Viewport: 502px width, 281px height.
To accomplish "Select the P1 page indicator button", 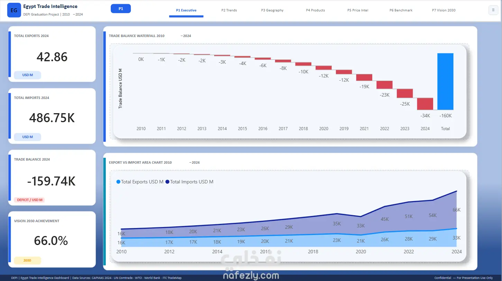I will (121, 9).
